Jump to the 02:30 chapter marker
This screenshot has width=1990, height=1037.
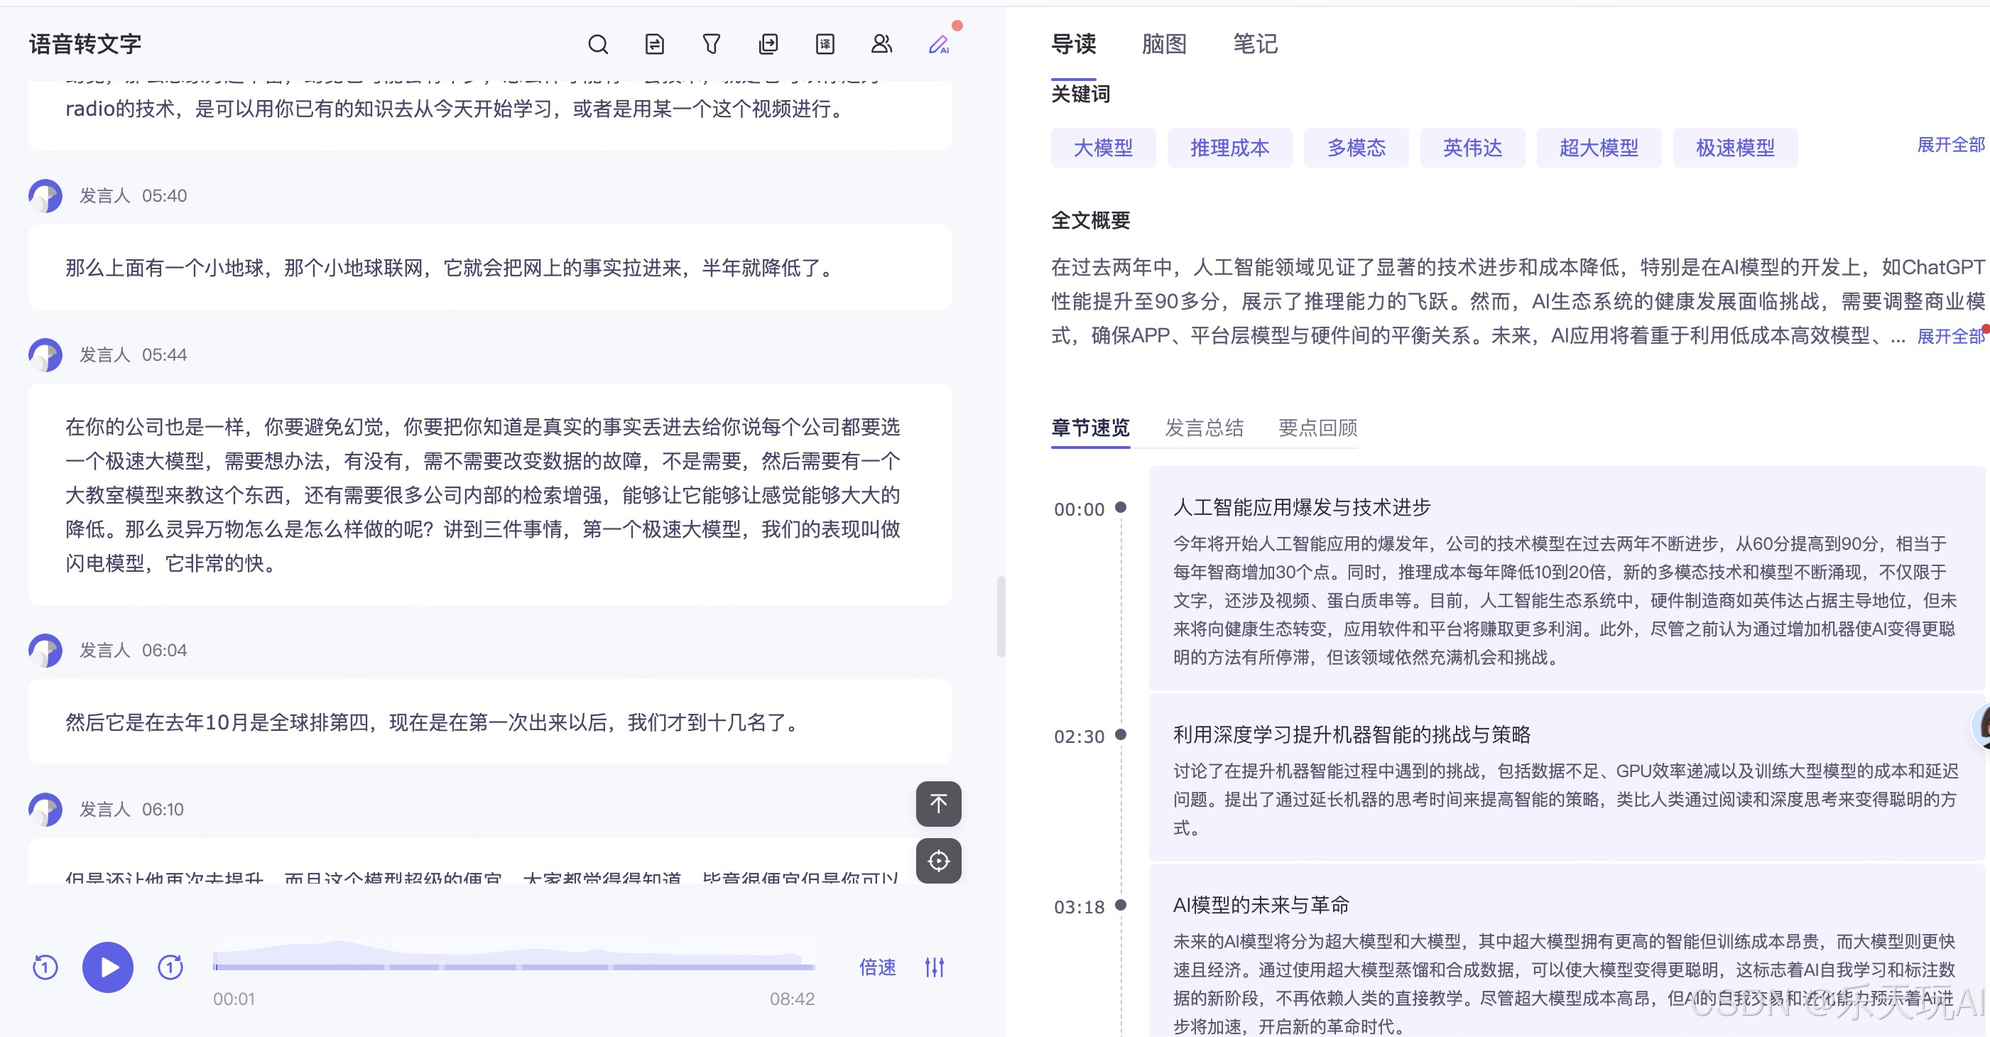click(x=1078, y=737)
